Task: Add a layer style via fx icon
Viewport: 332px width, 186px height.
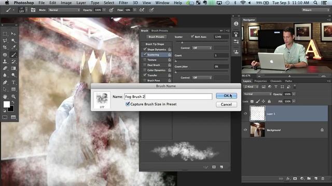Action: (x=288, y=178)
